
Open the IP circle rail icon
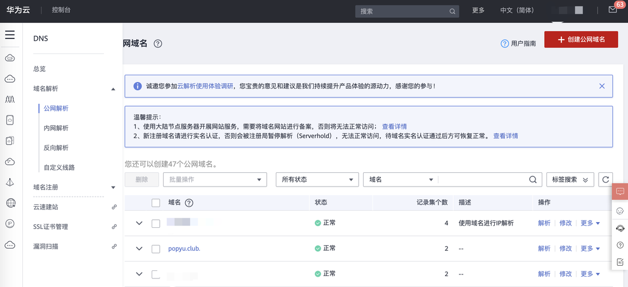(10, 223)
